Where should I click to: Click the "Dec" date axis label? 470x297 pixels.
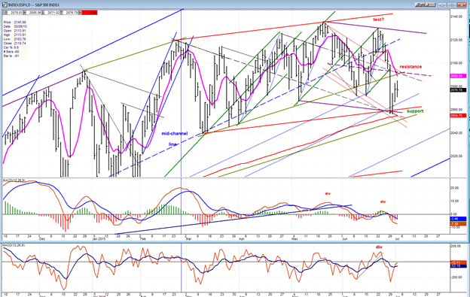42,239
